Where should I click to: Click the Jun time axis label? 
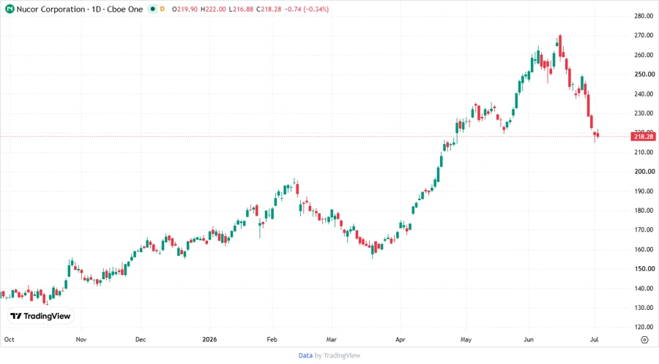(x=528, y=339)
